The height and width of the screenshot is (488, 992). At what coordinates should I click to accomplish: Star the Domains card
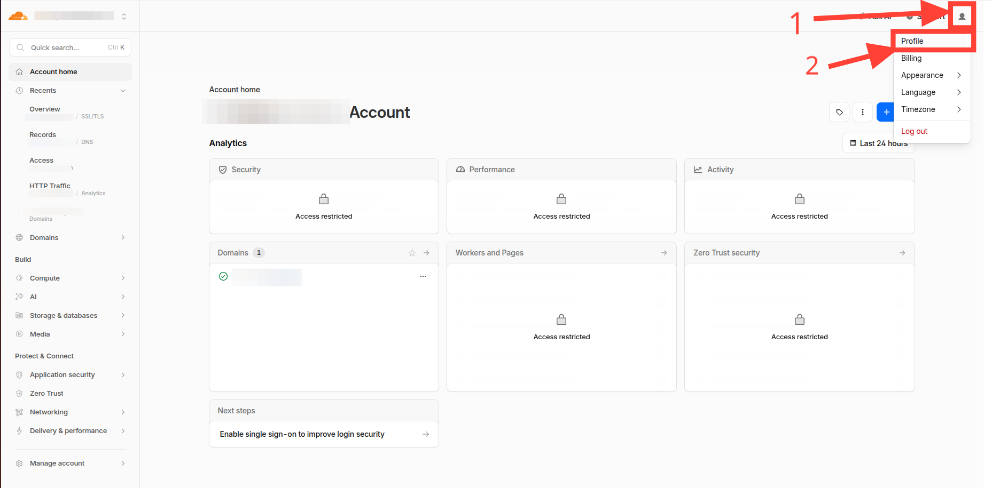412,253
